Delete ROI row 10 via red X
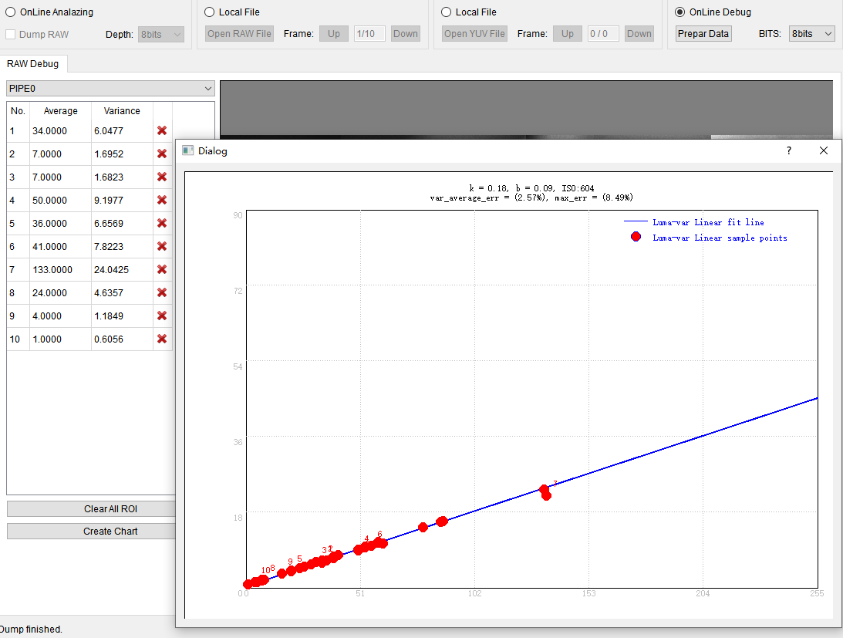Image resolution: width=843 pixels, height=638 pixels. (162, 339)
